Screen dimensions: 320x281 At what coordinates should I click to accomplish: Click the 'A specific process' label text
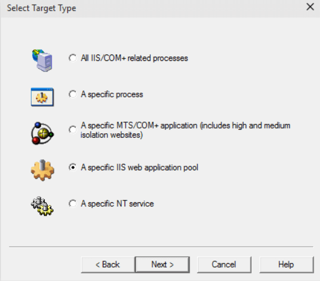(x=112, y=94)
